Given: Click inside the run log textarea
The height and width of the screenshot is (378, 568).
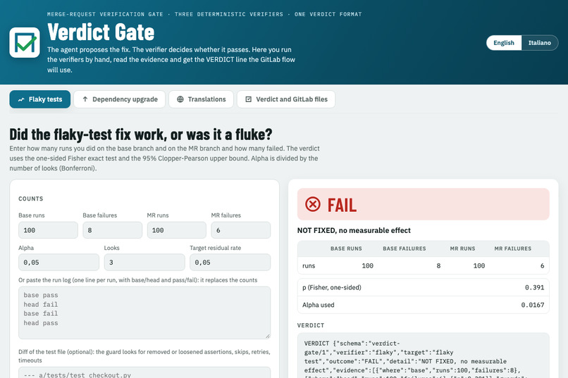Looking at the screenshot, I should [144, 313].
